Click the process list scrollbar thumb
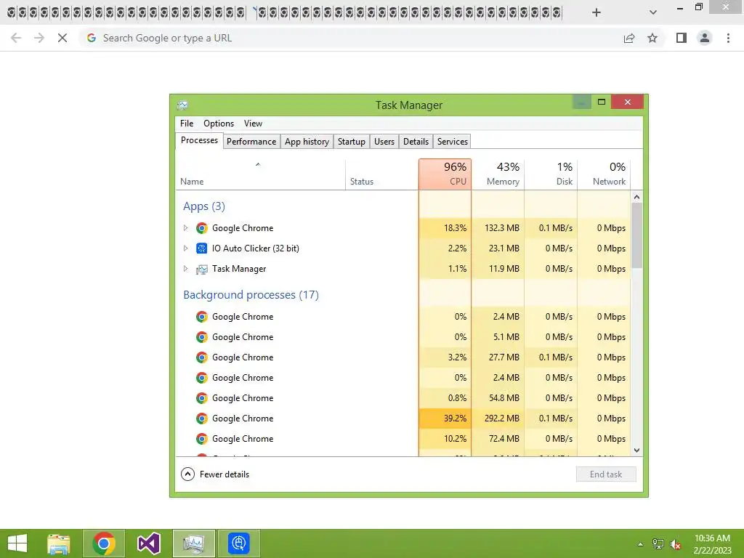 [x=636, y=235]
